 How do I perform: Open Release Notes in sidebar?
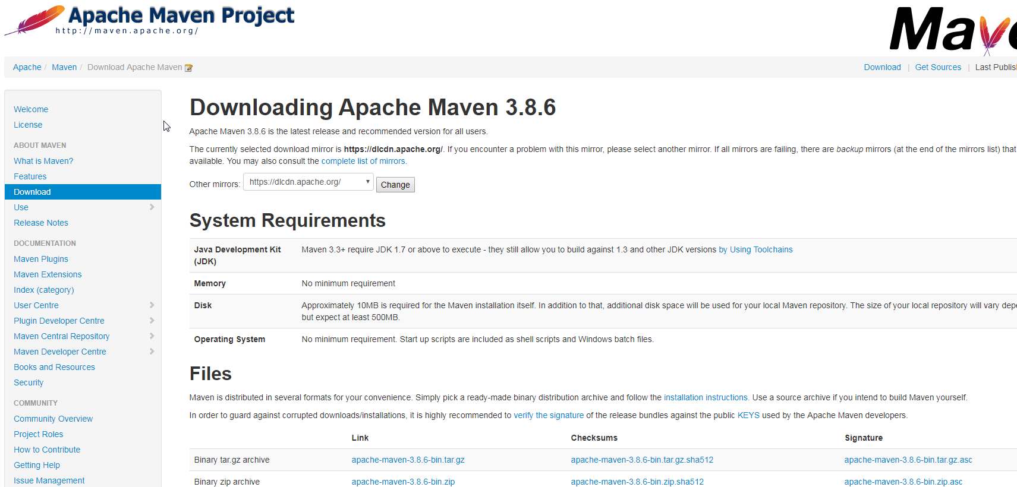pyautogui.click(x=41, y=223)
